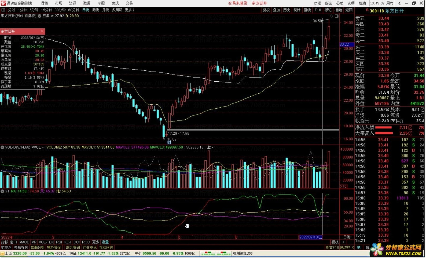Open the 画线 drawing tools
This screenshot has height=258, width=426.
[x=307, y=10]
